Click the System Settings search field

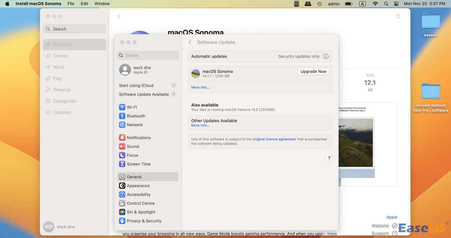147,55
